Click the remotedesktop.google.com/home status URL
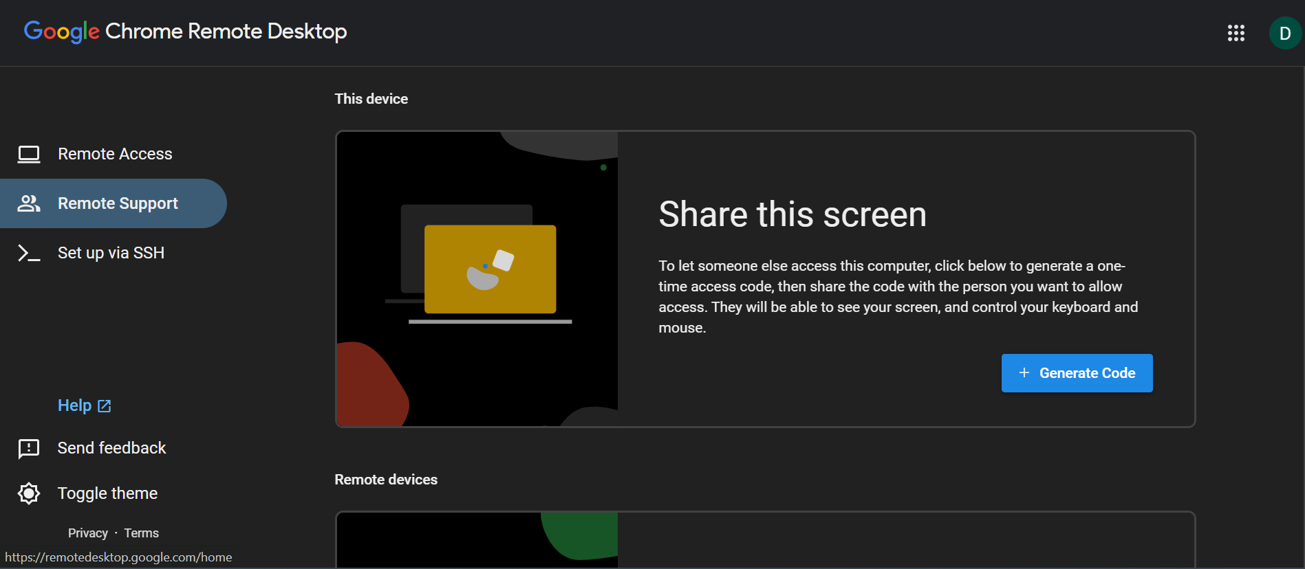Image resolution: width=1305 pixels, height=569 pixels. [118, 557]
